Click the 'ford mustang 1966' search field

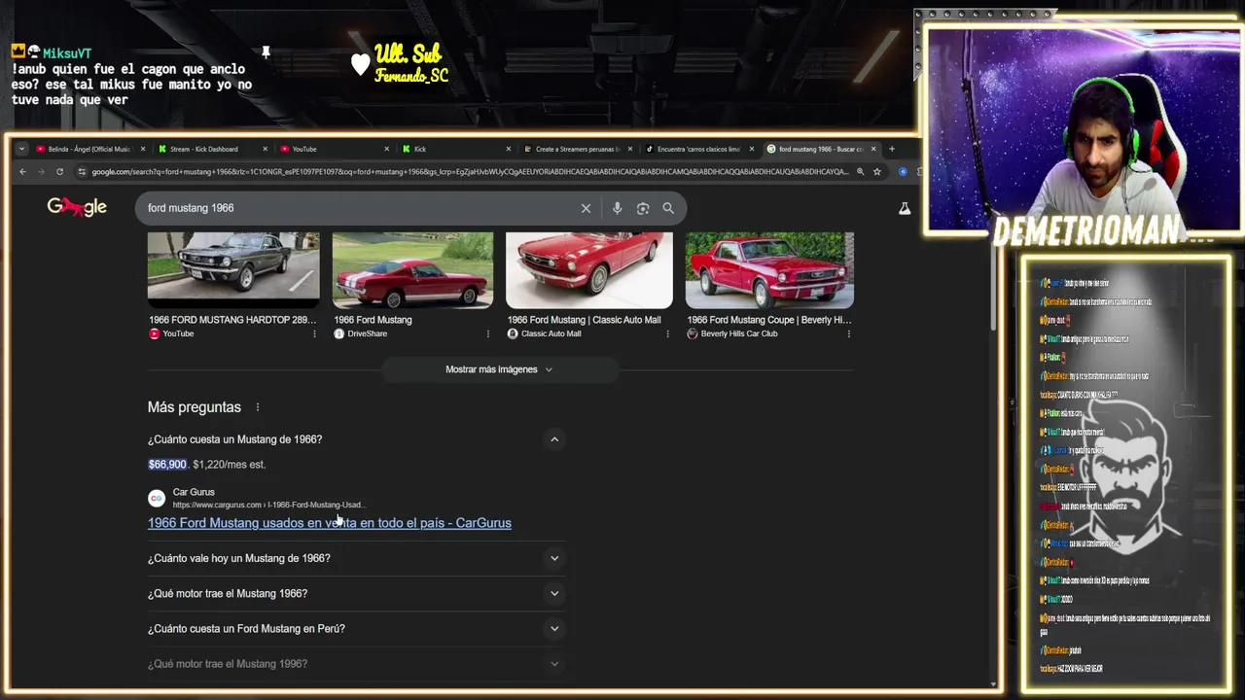[360, 208]
